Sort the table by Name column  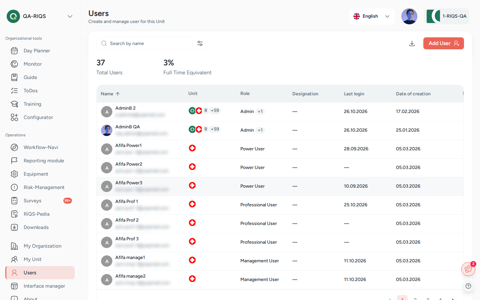(110, 94)
